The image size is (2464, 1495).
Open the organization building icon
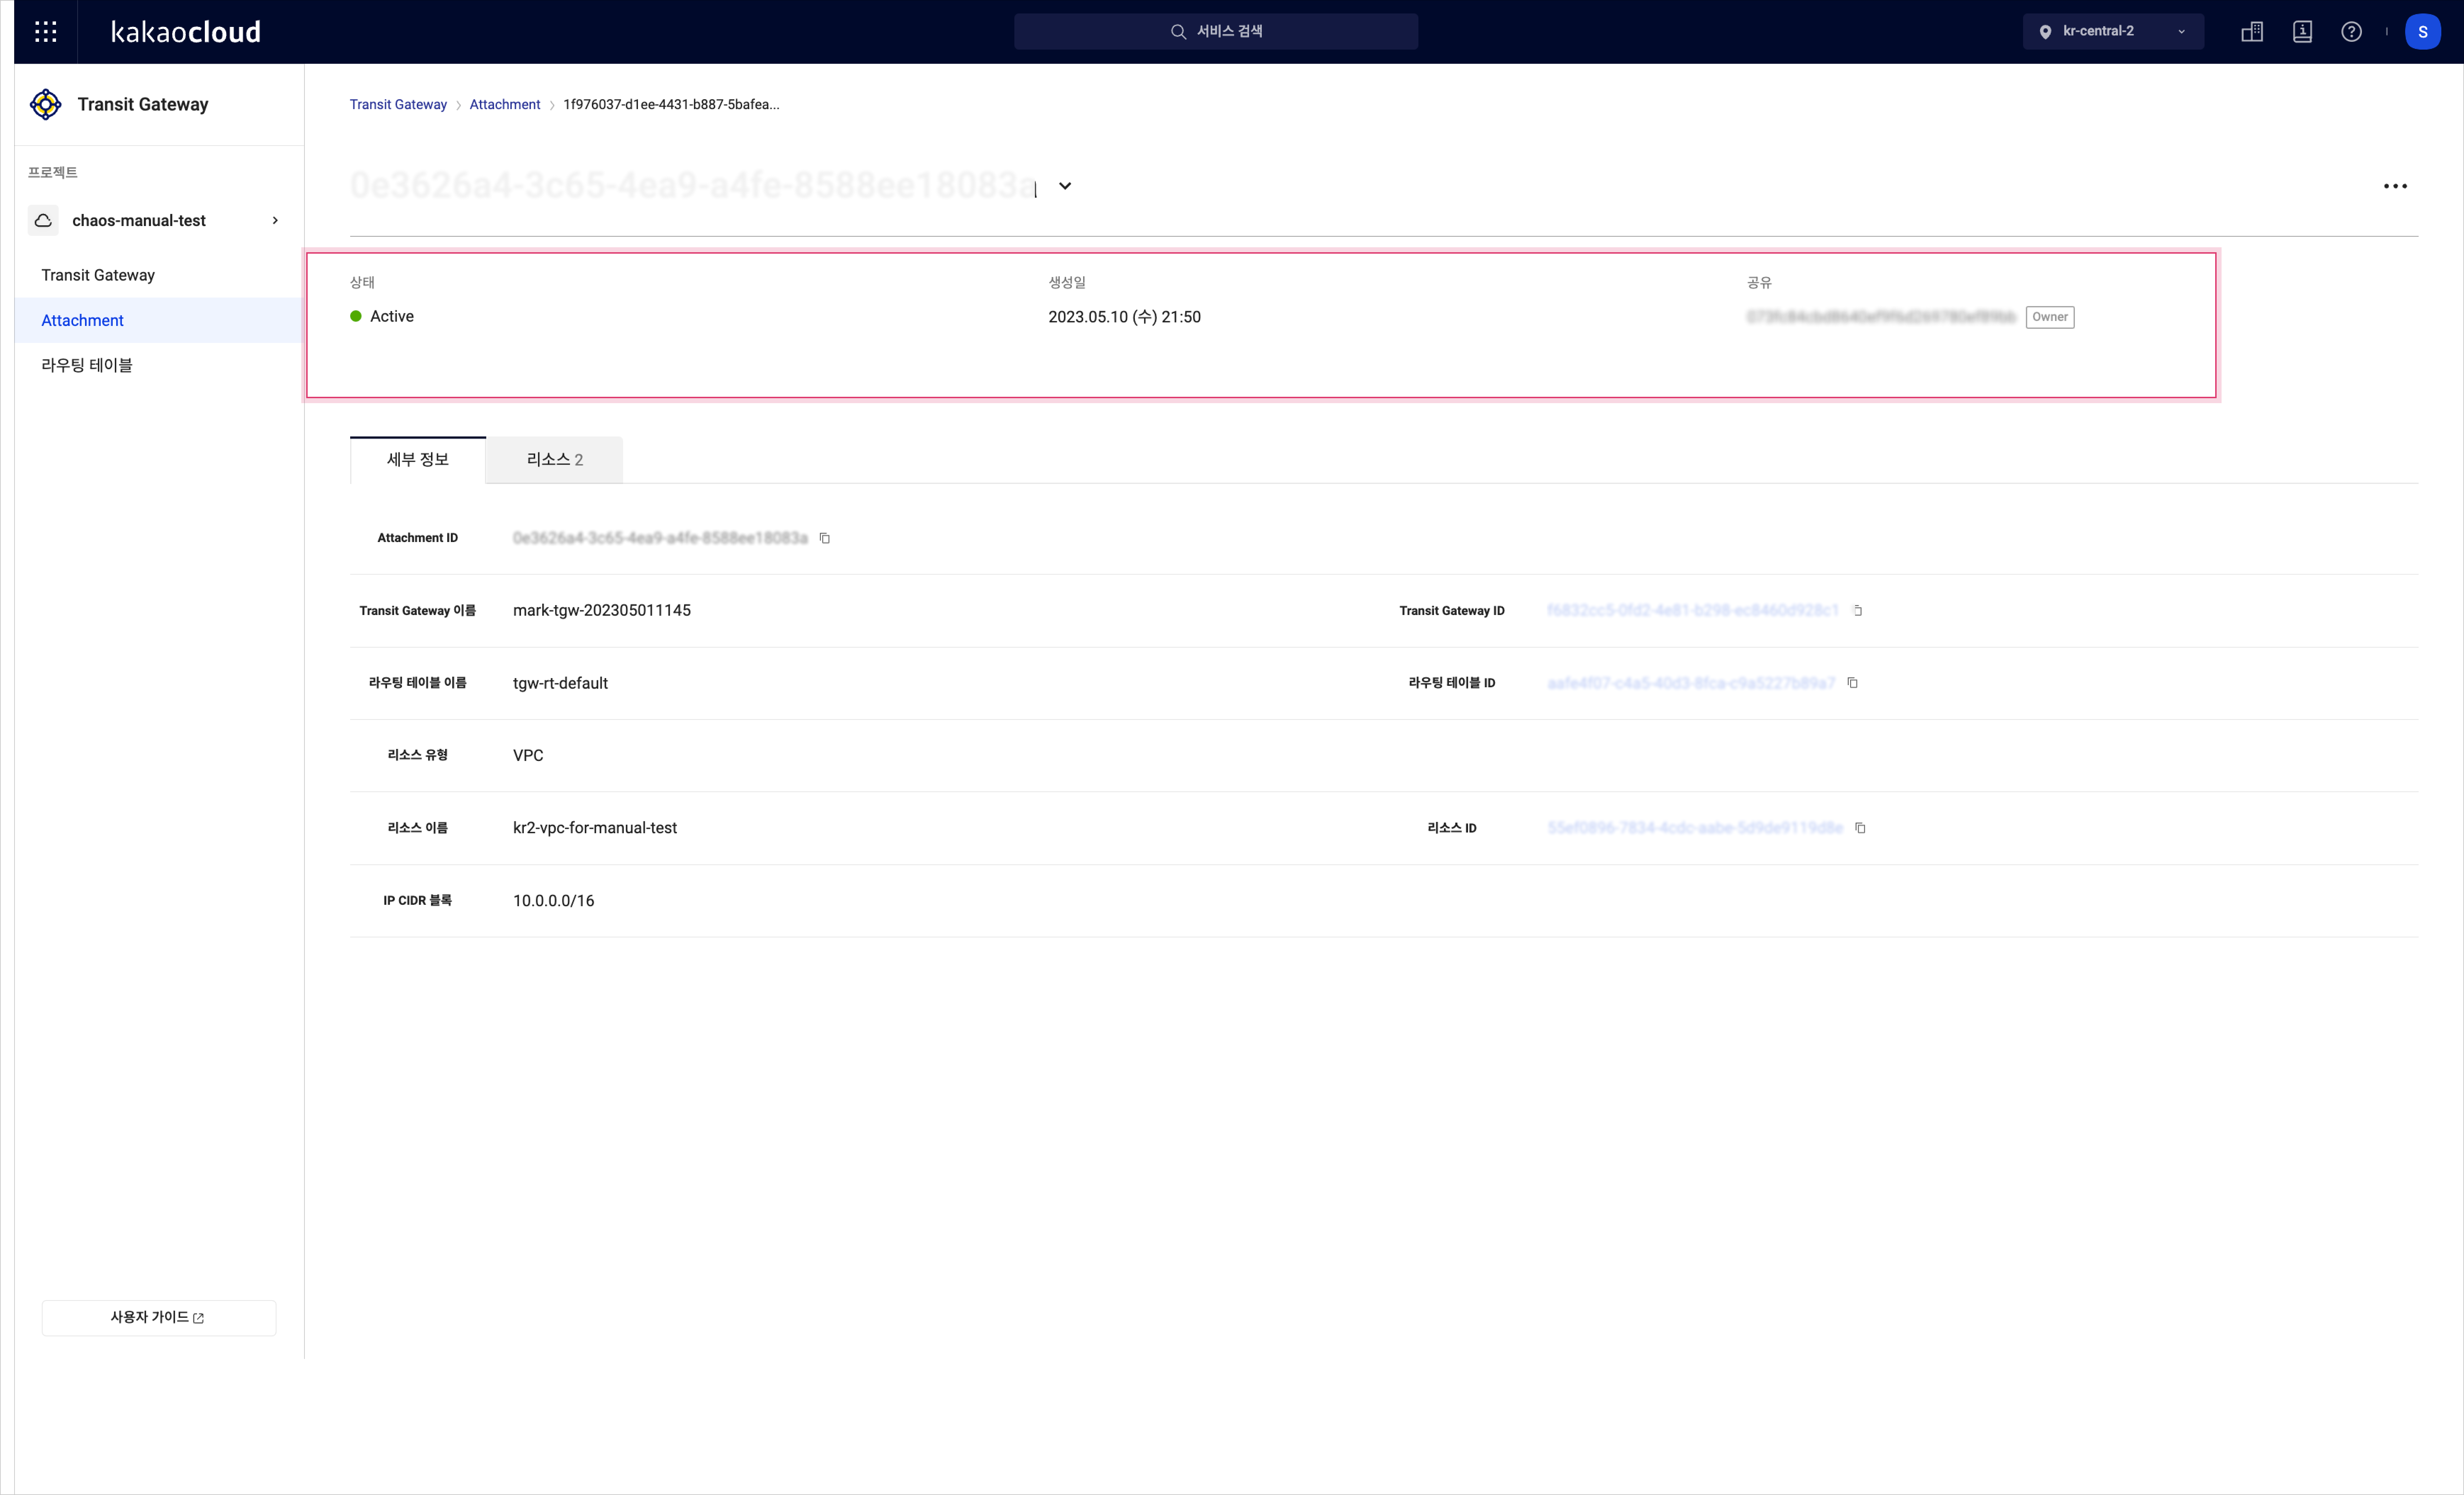[x=2252, y=32]
